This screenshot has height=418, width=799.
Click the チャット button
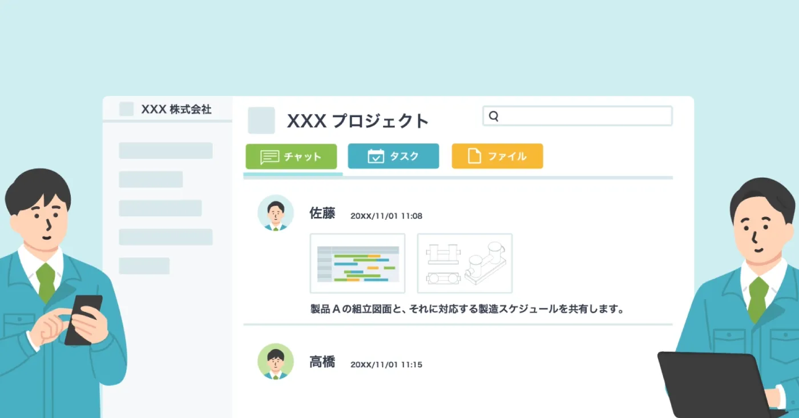(291, 156)
